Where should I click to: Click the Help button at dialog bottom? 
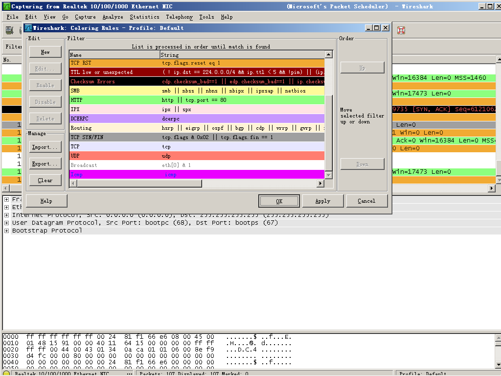tap(46, 201)
